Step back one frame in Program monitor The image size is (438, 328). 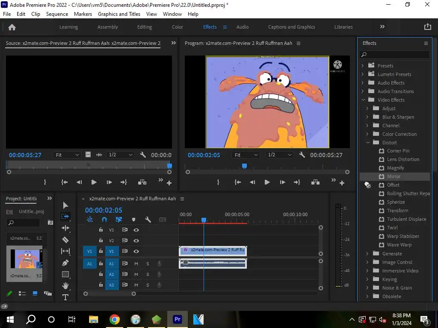(x=252, y=182)
